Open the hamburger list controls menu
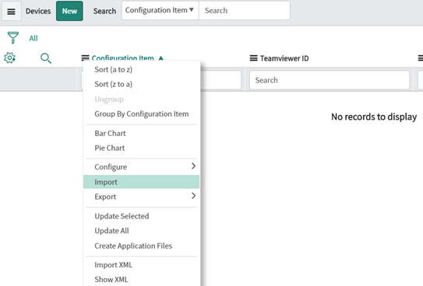The image size is (423, 286). click(x=12, y=11)
